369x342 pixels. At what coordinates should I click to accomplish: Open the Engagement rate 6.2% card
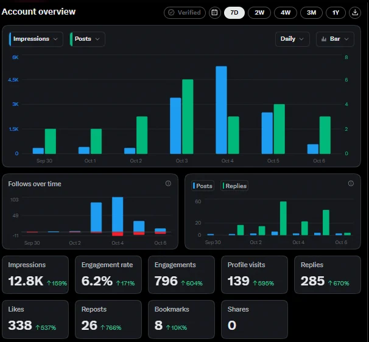pos(108,274)
